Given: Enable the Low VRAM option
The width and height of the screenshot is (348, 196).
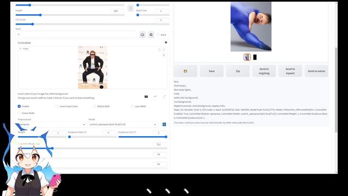Looking at the screenshot, I should pos(132,106).
